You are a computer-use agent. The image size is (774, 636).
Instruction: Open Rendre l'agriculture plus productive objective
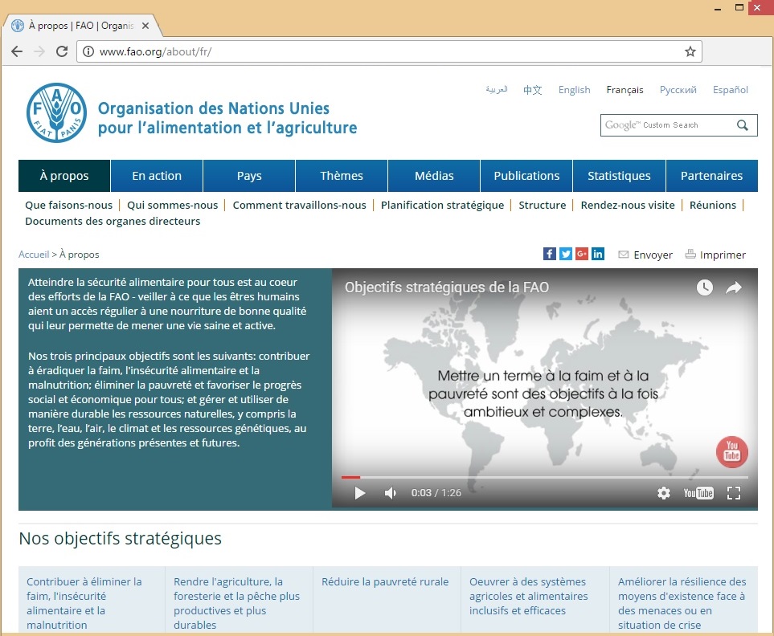pos(236,603)
